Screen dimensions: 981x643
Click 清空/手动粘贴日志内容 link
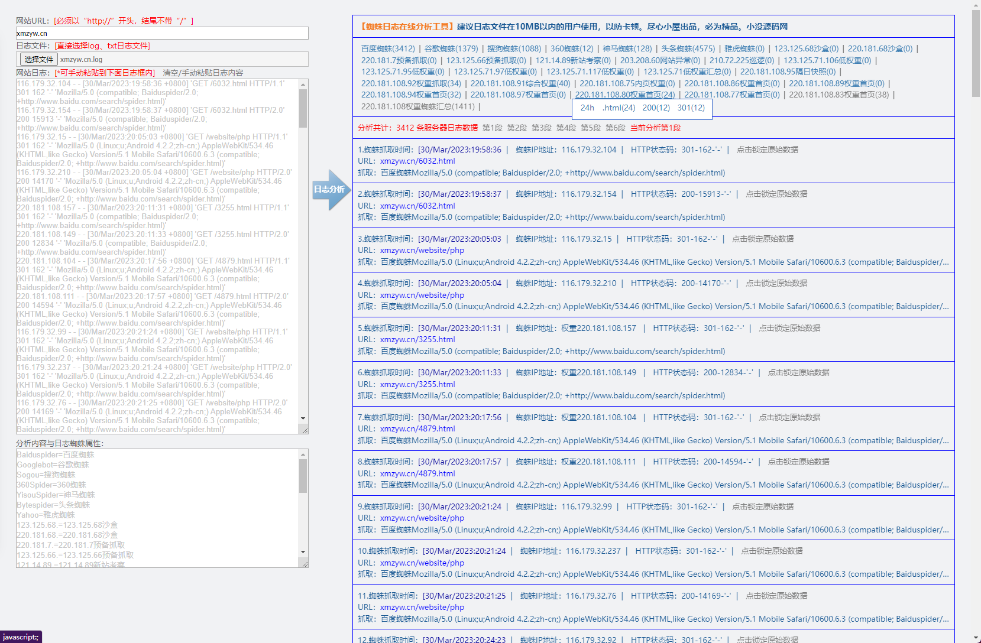[x=203, y=73]
